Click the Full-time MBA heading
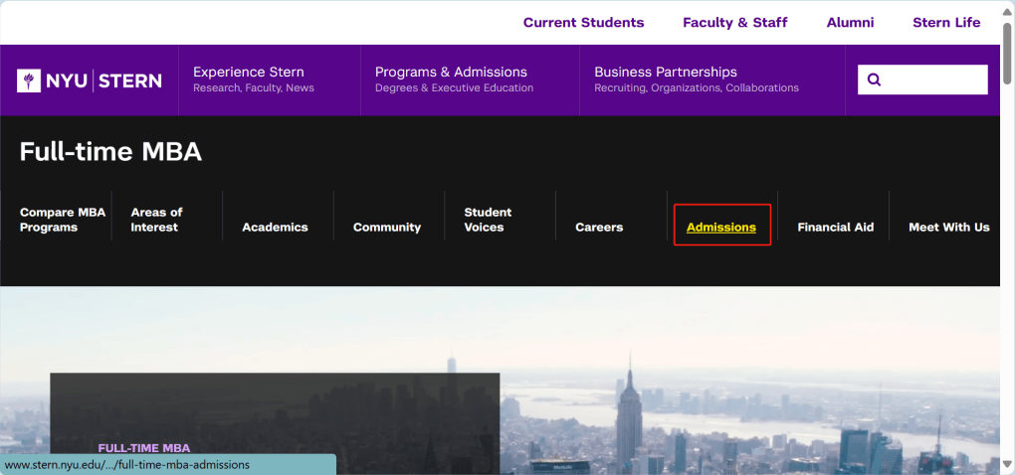1015x475 pixels. tap(110, 152)
